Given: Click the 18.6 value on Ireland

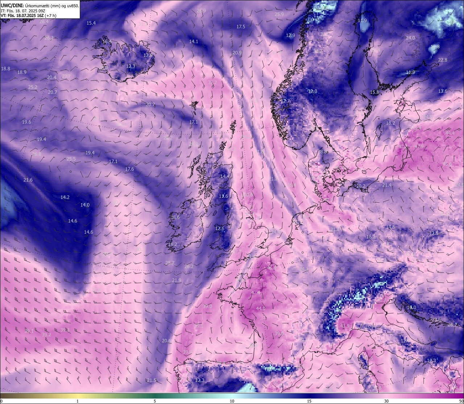Looking at the screenshot, I should (x=175, y=217).
